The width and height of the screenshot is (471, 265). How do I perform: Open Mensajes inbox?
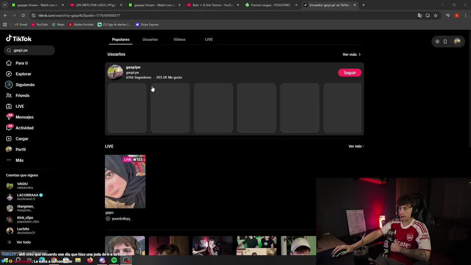click(20, 117)
